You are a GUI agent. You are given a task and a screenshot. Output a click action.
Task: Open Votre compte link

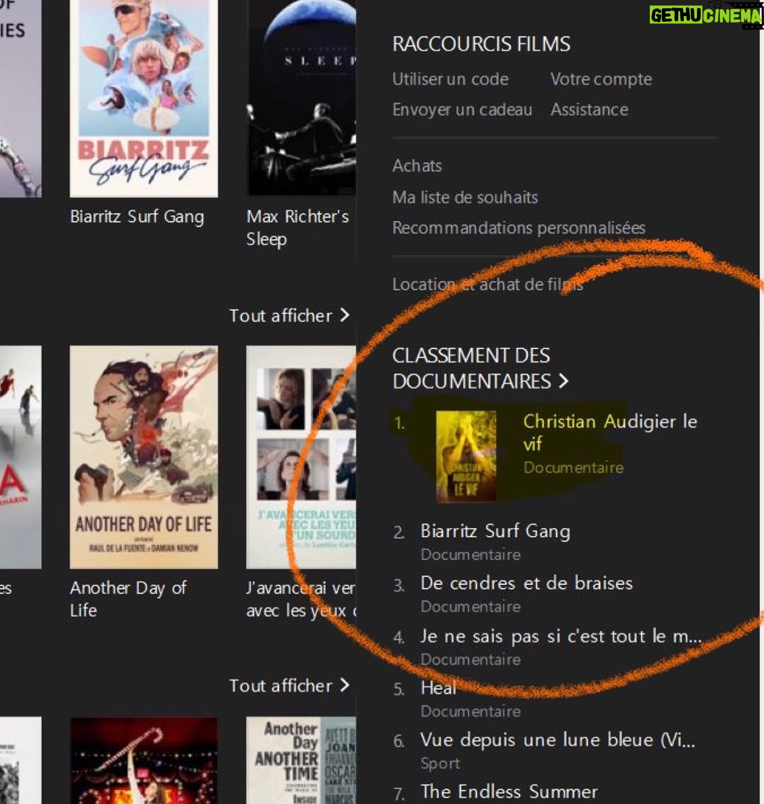click(x=601, y=79)
